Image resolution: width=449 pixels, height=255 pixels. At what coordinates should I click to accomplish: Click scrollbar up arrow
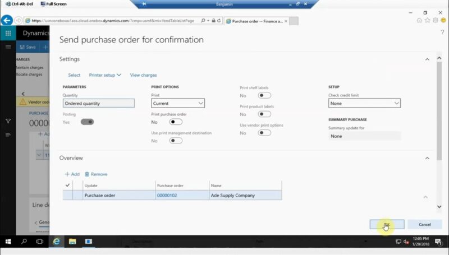point(439,58)
